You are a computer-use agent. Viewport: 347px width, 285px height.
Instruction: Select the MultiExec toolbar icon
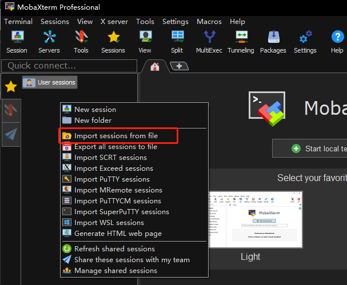[x=209, y=42]
